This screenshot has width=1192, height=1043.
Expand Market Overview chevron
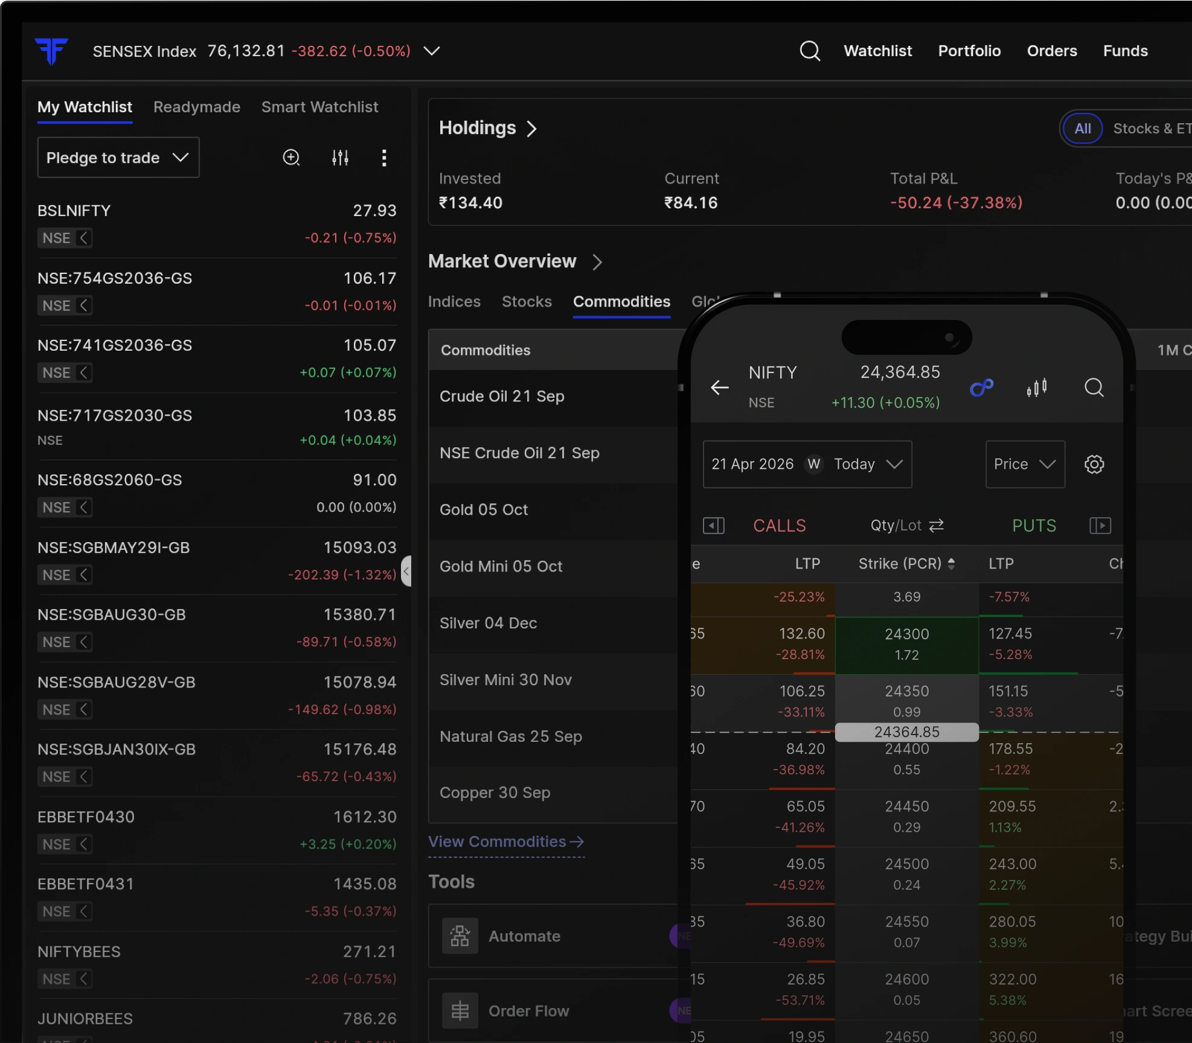click(597, 262)
